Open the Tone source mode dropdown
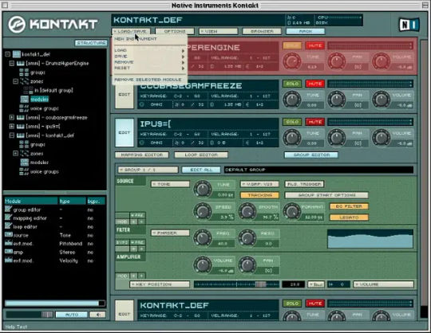Viewport: 431px width, 333px height. click(171, 184)
